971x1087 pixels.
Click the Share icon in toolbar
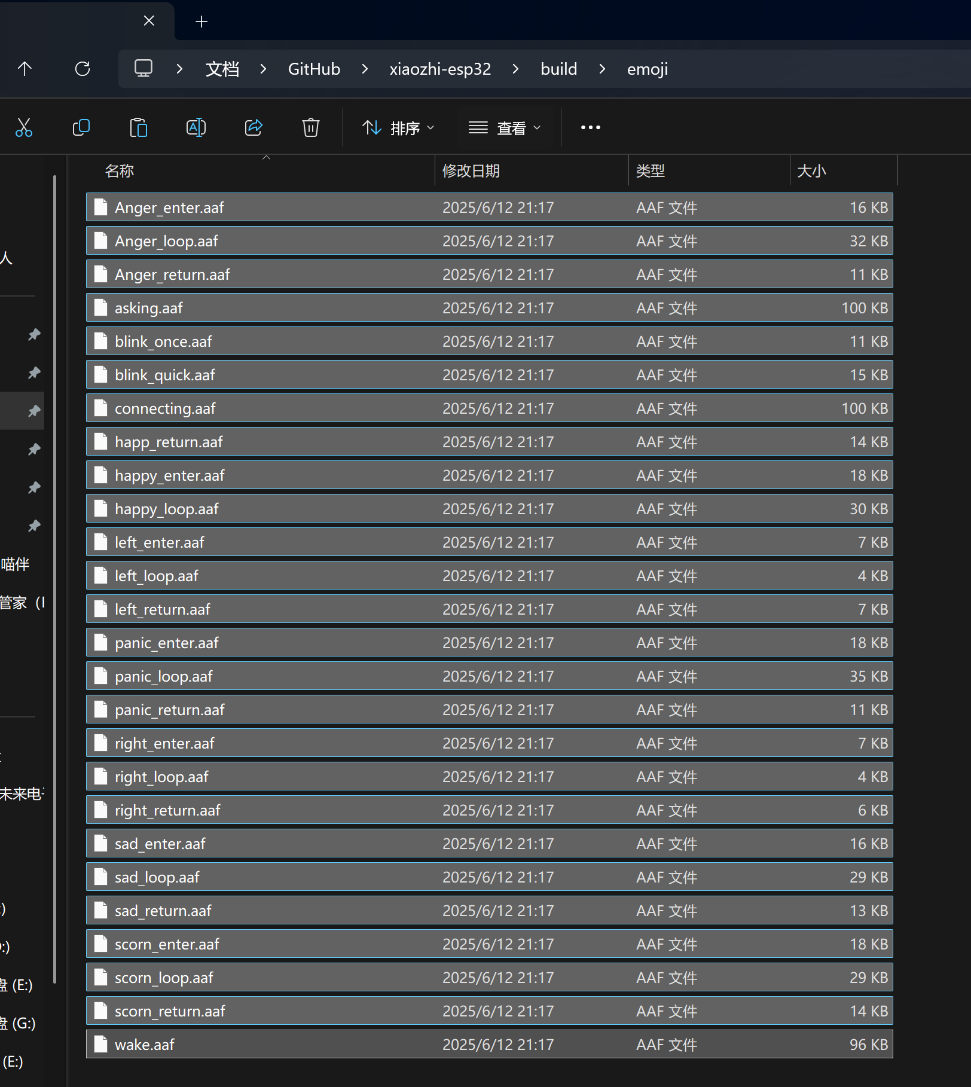(x=254, y=127)
